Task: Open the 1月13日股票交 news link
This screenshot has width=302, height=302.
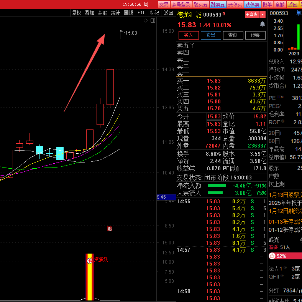Action: pos(285,195)
